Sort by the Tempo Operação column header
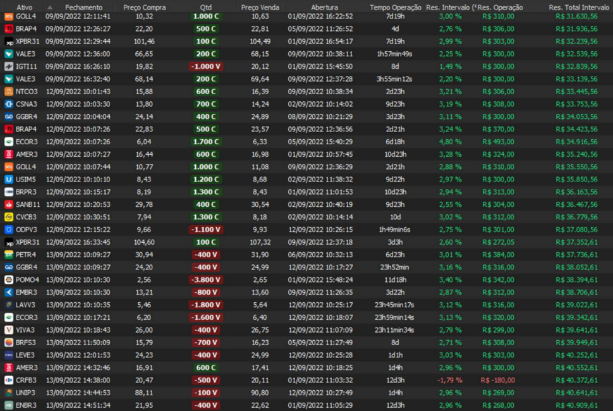This screenshot has width=613, height=411. [396, 7]
